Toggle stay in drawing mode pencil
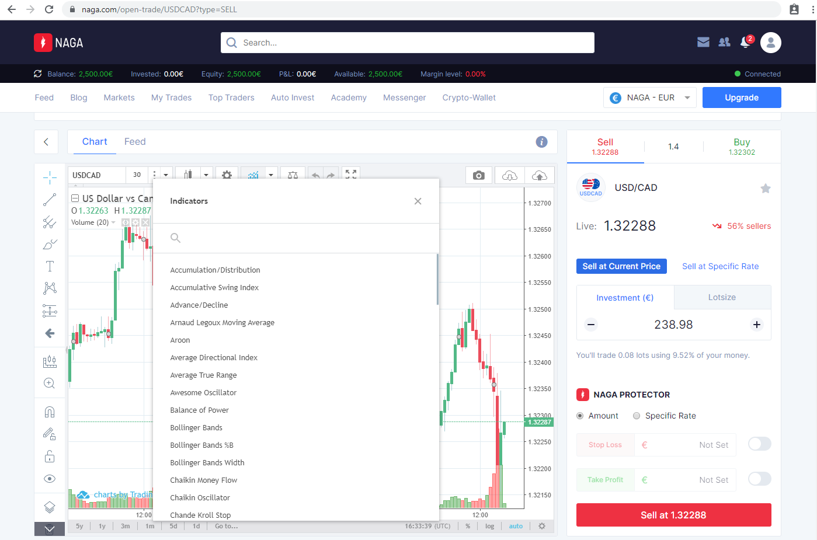The height and width of the screenshot is (540, 817). tap(50, 434)
